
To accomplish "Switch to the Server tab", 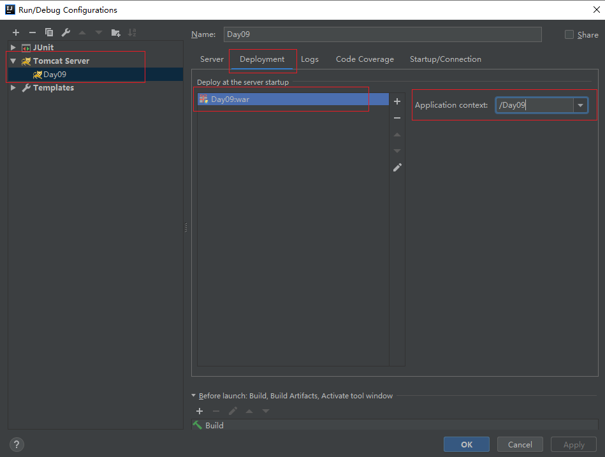I will (x=212, y=59).
